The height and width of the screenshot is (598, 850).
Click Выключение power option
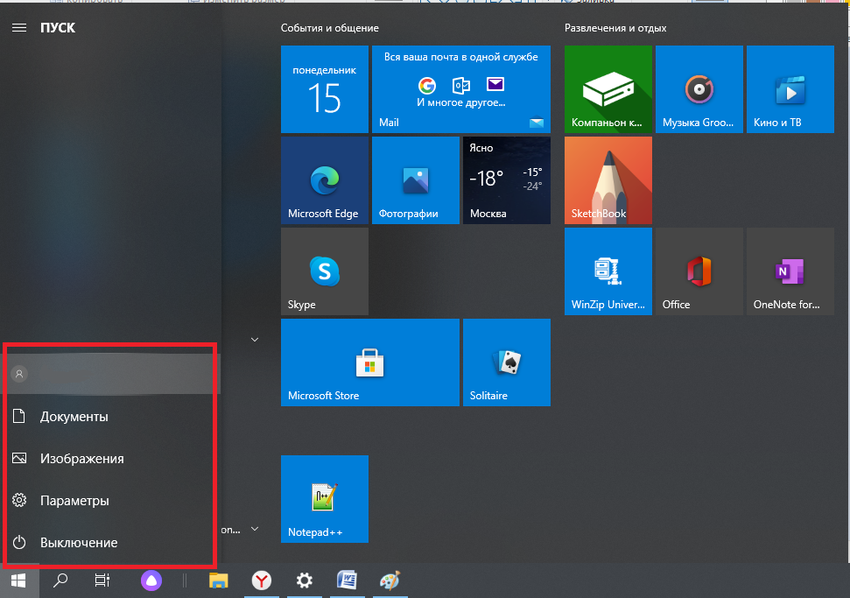pos(109,542)
